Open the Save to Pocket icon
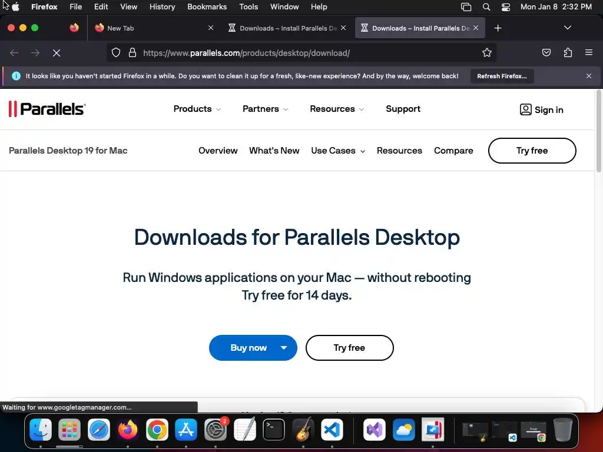The height and width of the screenshot is (452, 603). pos(546,52)
